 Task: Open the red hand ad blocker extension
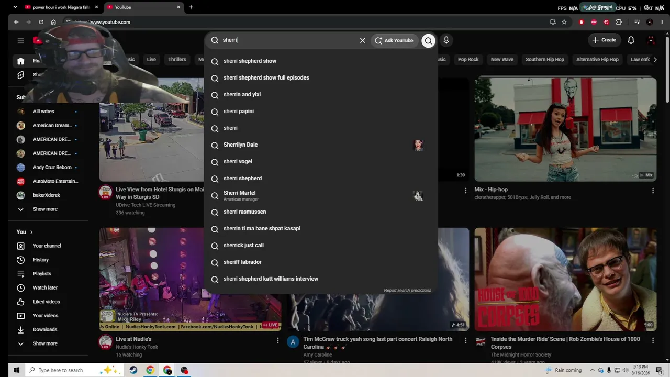pos(581,22)
